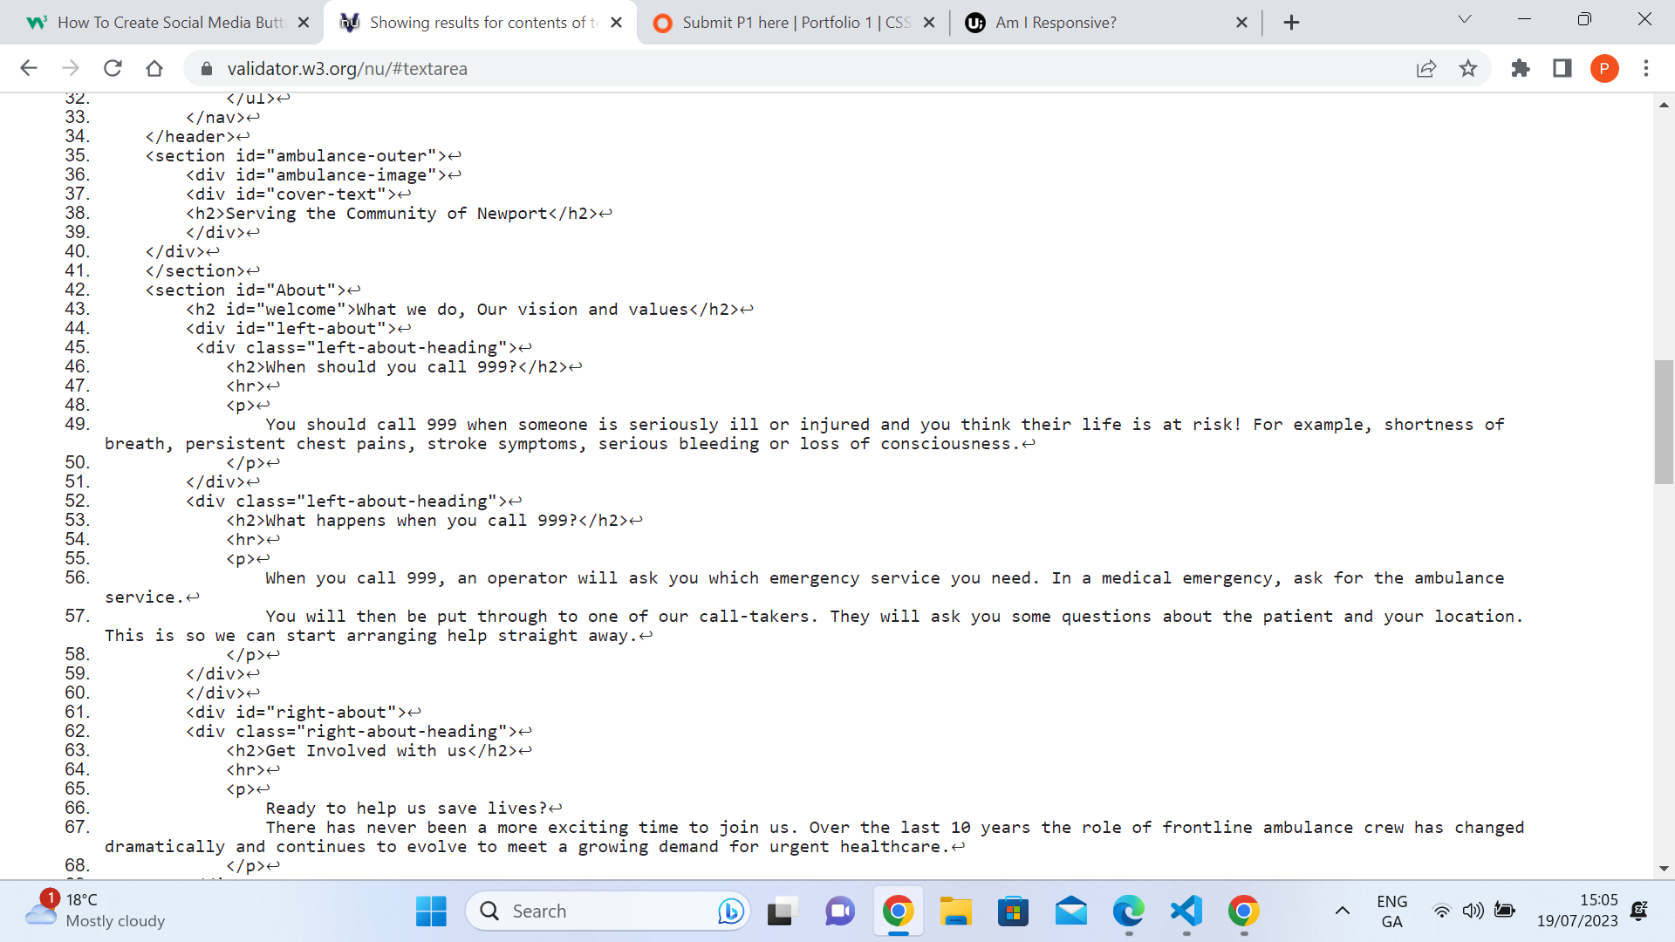Toggle the browser side panel
The image size is (1675, 942).
tap(1562, 68)
